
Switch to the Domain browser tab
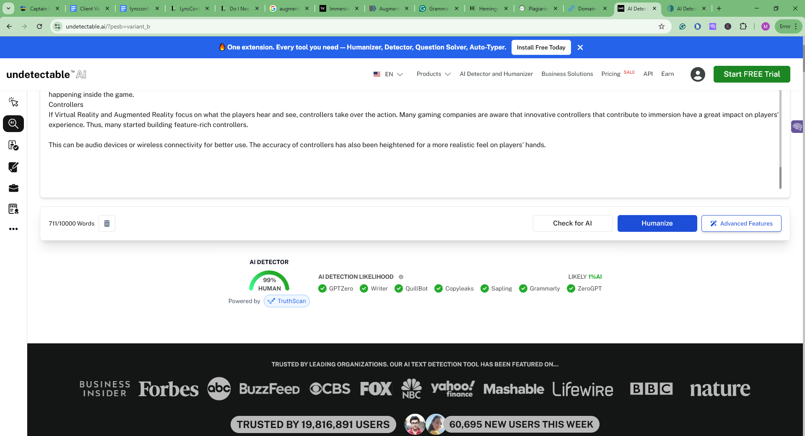(587, 8)
